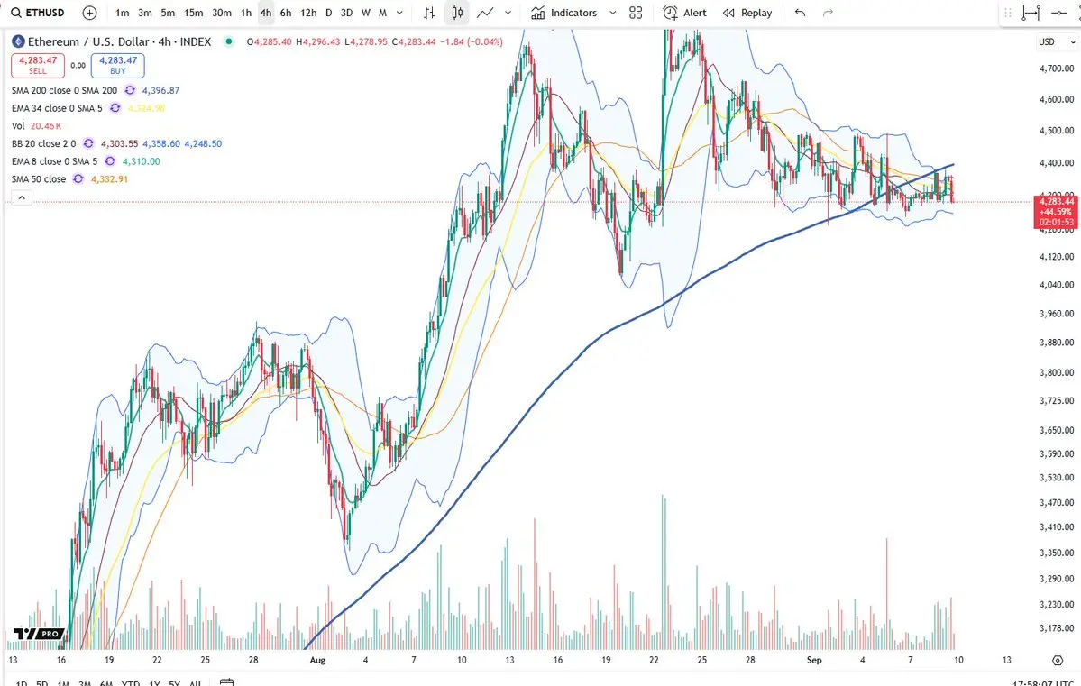
Task: Select the 1h timeframe
Action: (246, 13)
